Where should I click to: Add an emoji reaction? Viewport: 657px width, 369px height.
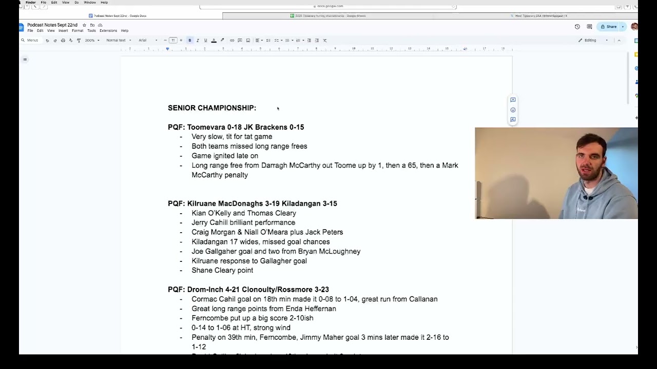513,110
